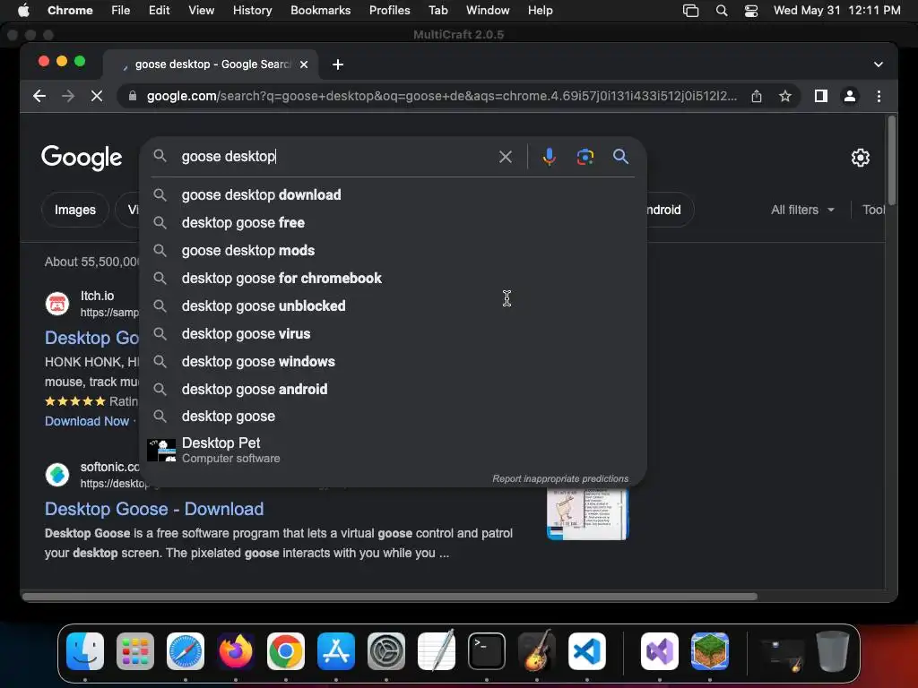The image size is (918, 688).
Task: Click Download Now link under Itch.io
Action: coord(87,421)
